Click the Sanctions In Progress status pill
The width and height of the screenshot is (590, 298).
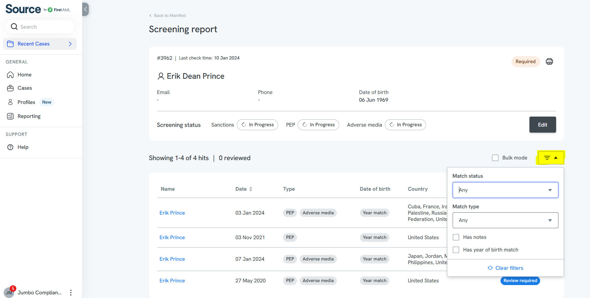pos(257,125)
